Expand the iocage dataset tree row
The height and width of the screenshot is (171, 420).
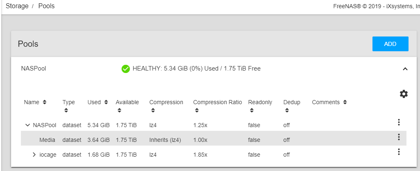pyautogui.click(x=34, y=155)
